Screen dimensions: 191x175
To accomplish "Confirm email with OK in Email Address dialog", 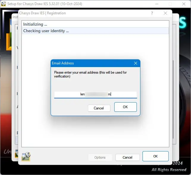I will pyautogui.click(x=125, y=107).
